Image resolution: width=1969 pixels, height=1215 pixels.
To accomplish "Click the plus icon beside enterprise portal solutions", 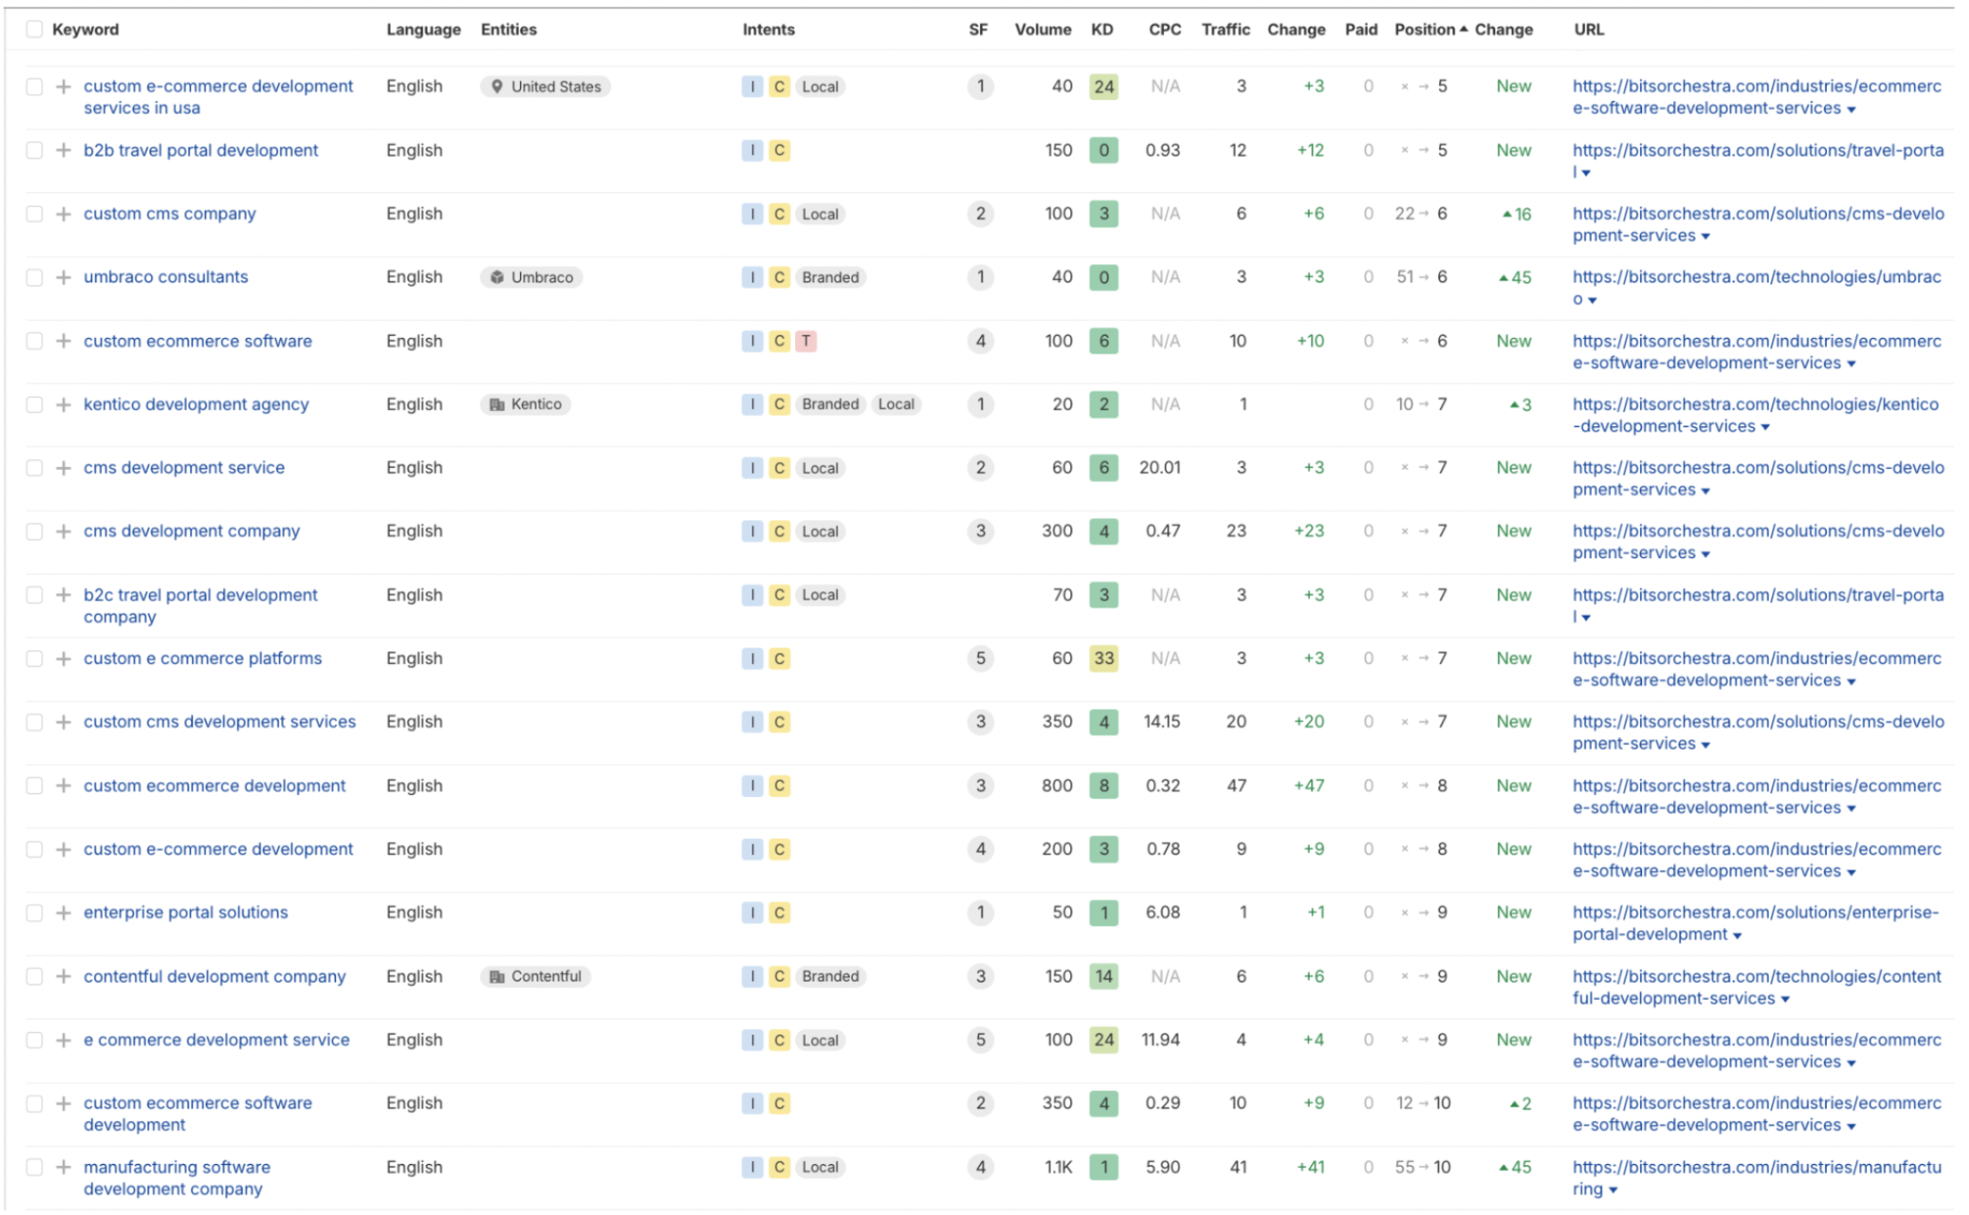I will click(63, 914).
